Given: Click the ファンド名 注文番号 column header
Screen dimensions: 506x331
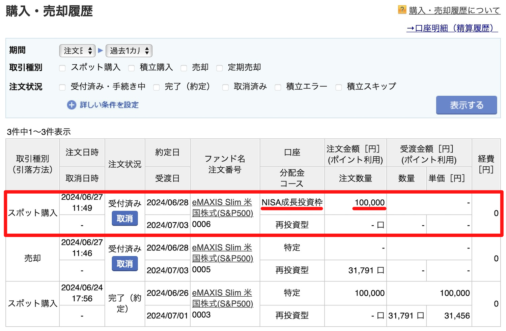Looking at the screenshot, I should click(x=225, y=164).
